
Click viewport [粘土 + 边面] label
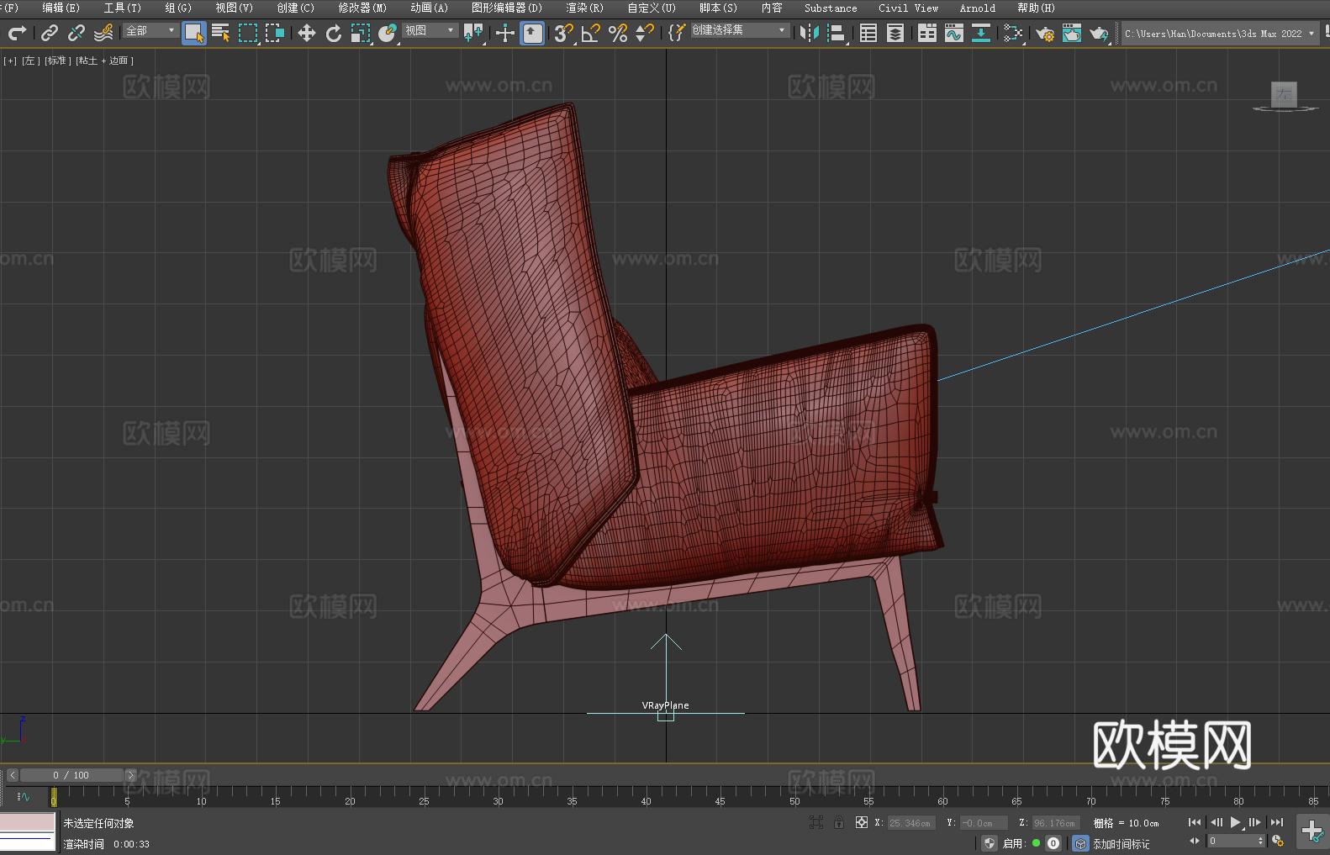tap(104, 61)
